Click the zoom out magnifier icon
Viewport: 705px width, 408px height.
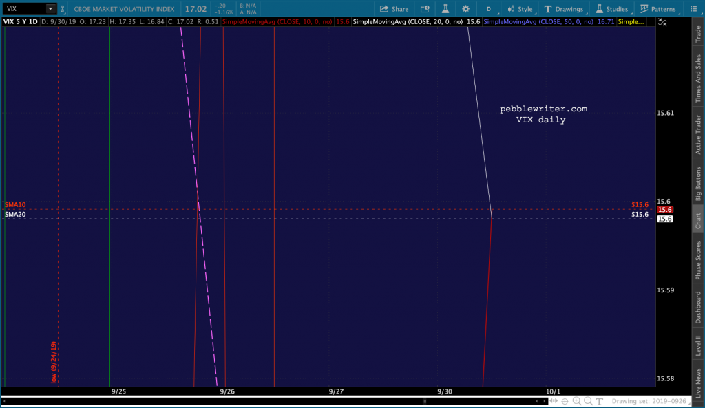(588, 401)
